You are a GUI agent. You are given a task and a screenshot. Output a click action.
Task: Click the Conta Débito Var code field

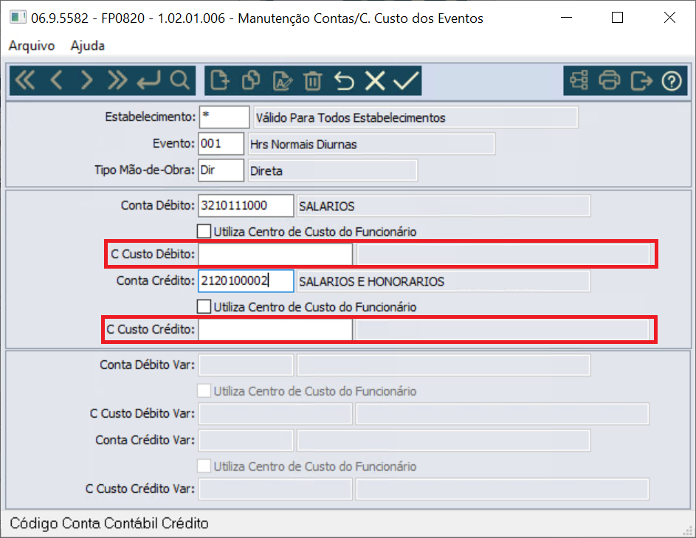pos(246,365)
